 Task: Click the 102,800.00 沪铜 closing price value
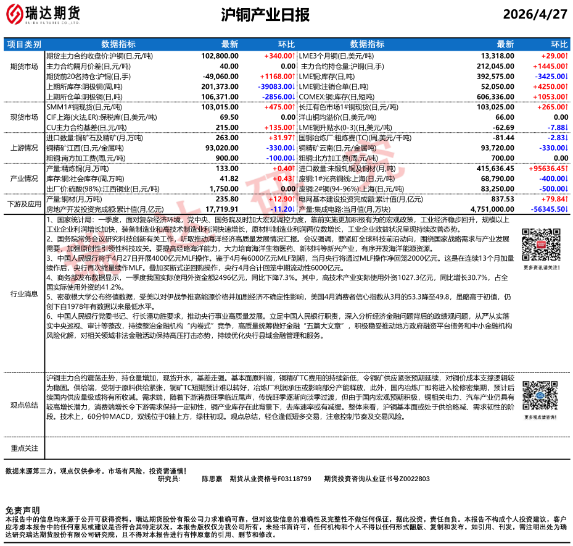tap(220, 56)
